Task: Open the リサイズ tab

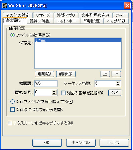Action: (x=43, y=15)
